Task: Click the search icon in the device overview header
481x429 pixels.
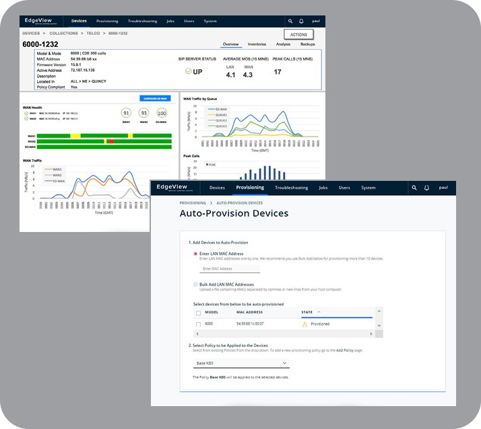Action: [290, 22]
